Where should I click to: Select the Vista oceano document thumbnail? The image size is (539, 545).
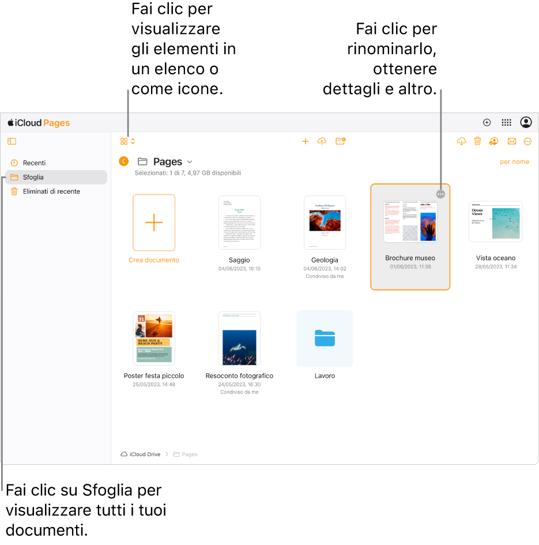point(496,221)
